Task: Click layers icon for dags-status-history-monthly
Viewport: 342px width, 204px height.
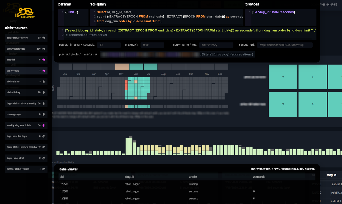Action: point(44,147)
